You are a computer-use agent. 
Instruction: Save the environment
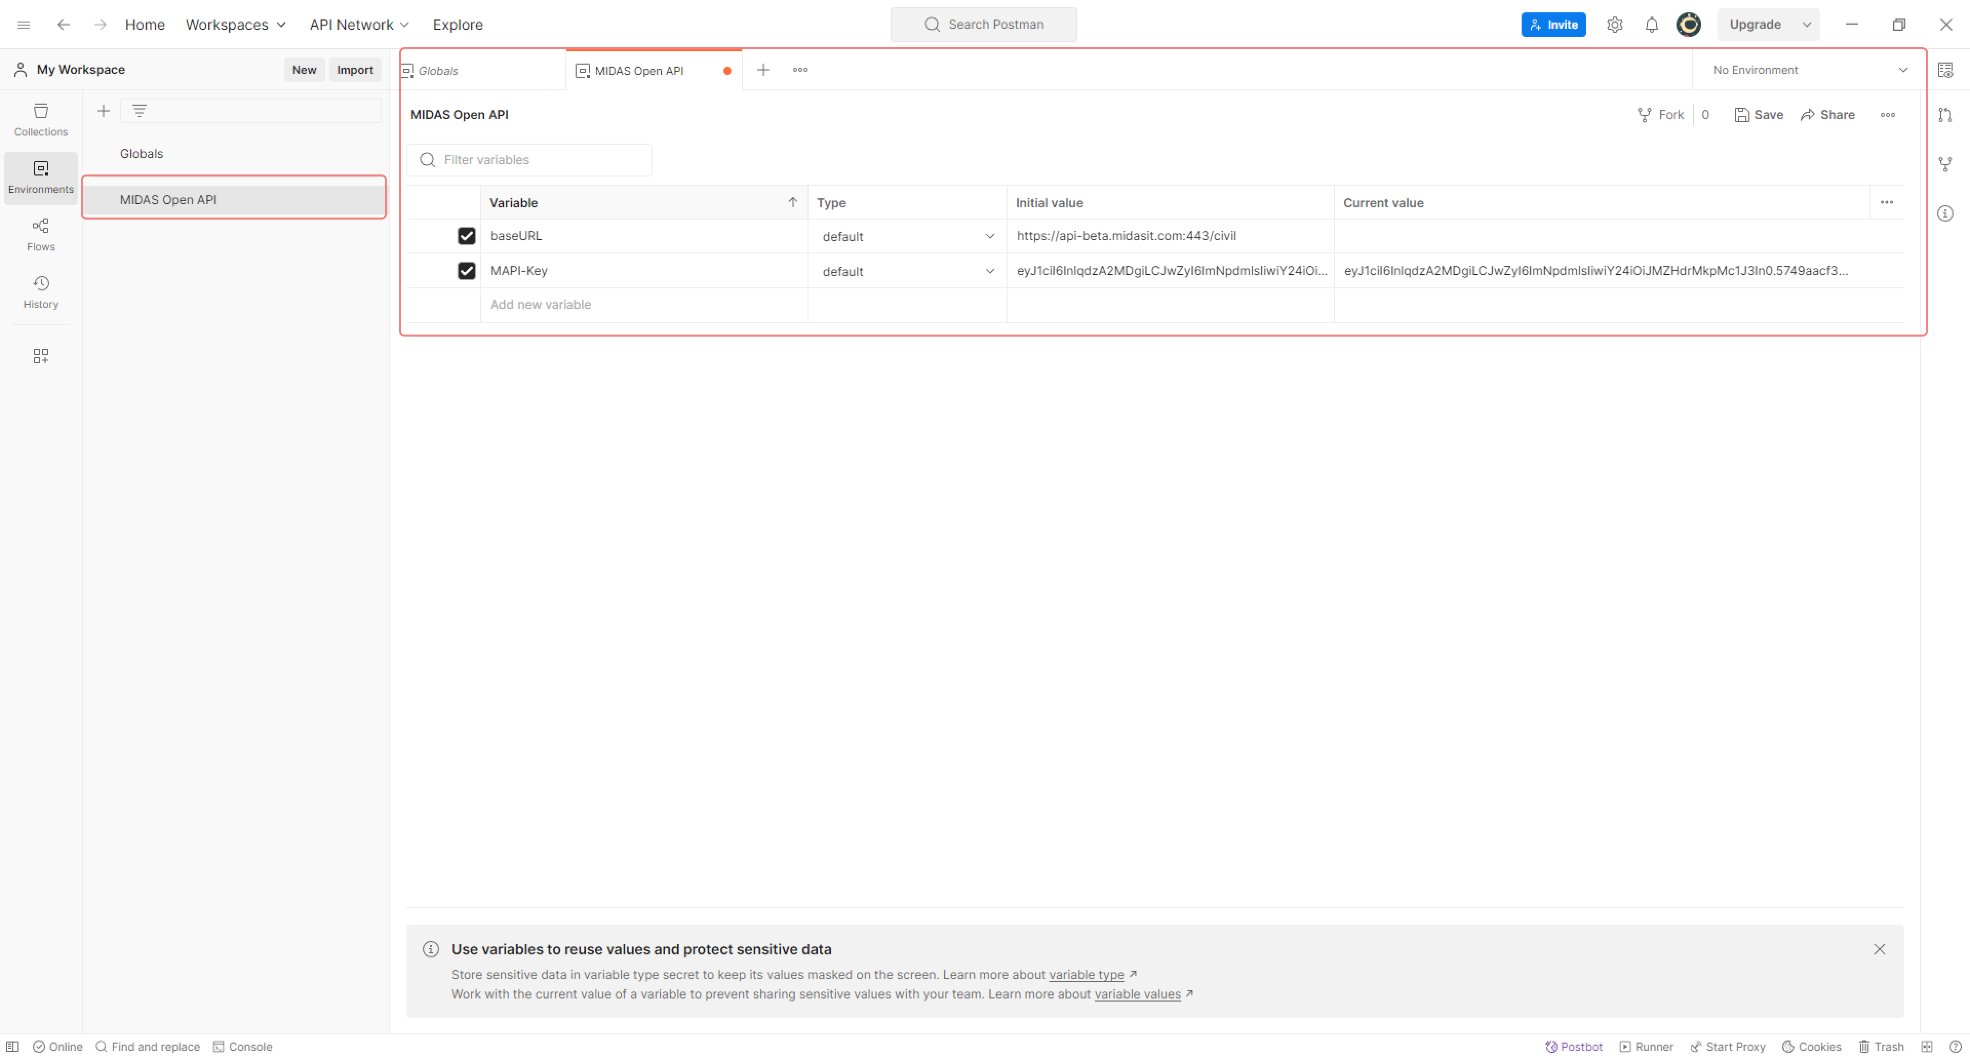click(x=1758, y=115)
